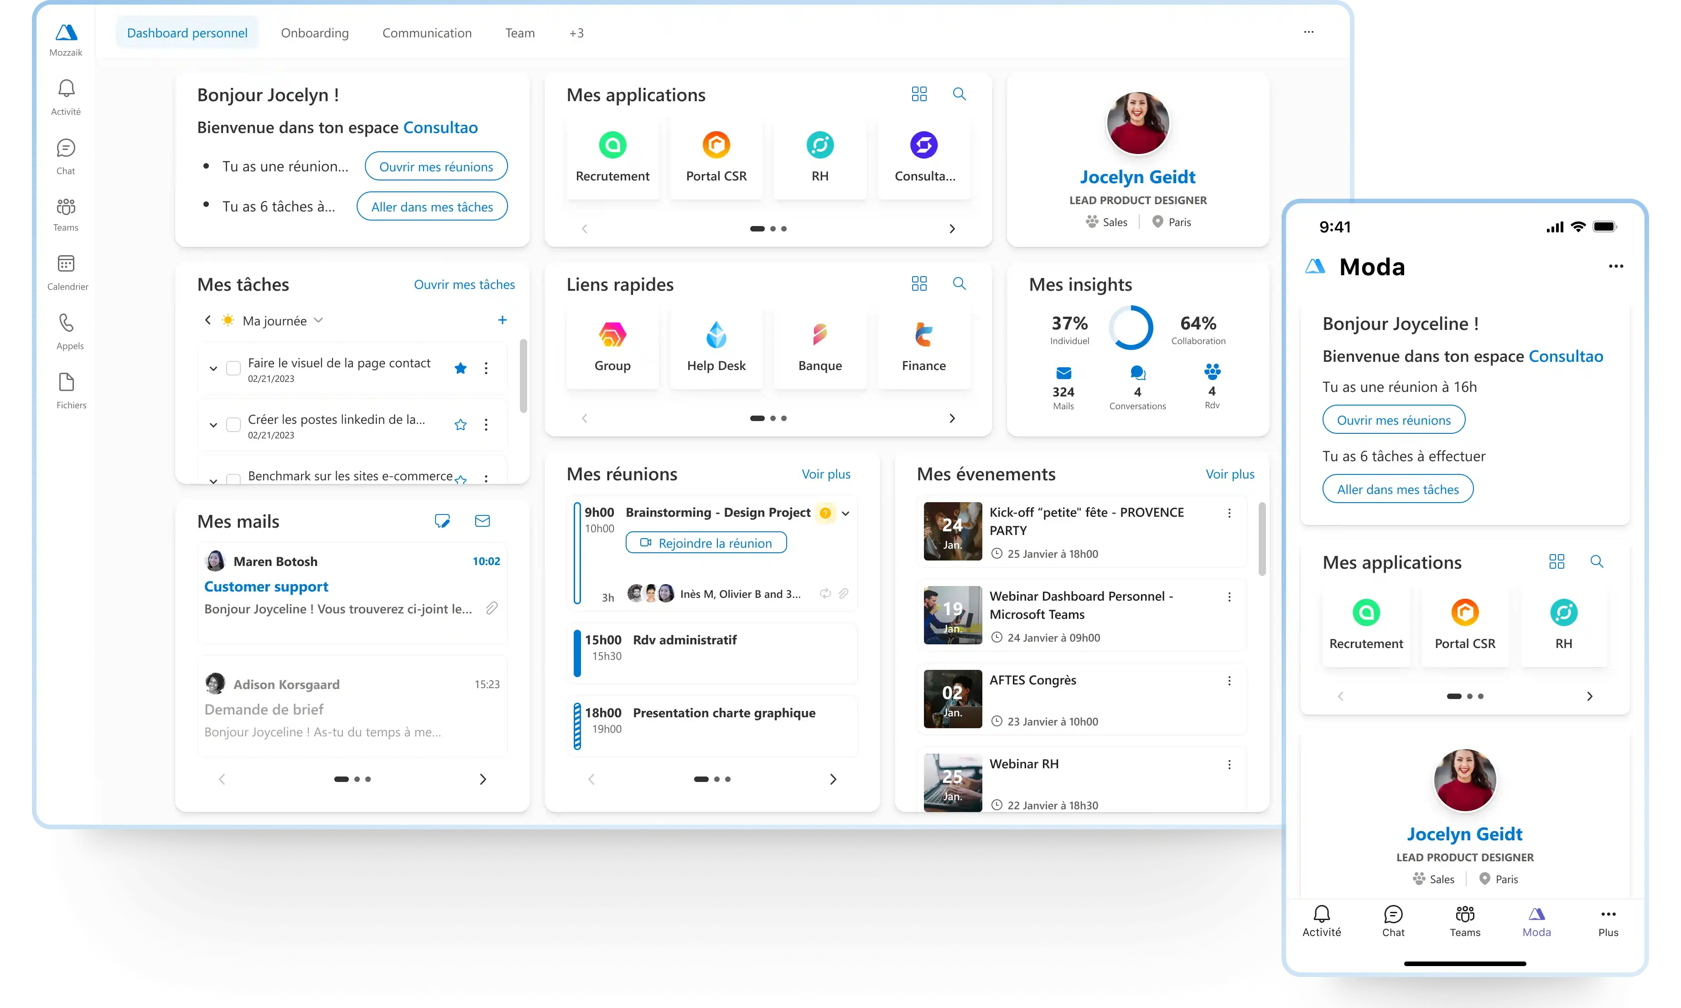Star the 'Créer les postes linkedin' task
Screen dimensions: 1681x1008
click(460, 425)
